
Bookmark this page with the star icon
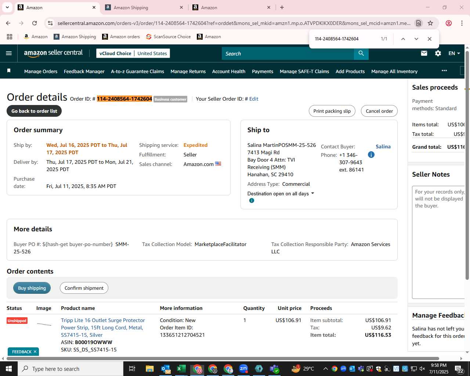click(430, 23)
